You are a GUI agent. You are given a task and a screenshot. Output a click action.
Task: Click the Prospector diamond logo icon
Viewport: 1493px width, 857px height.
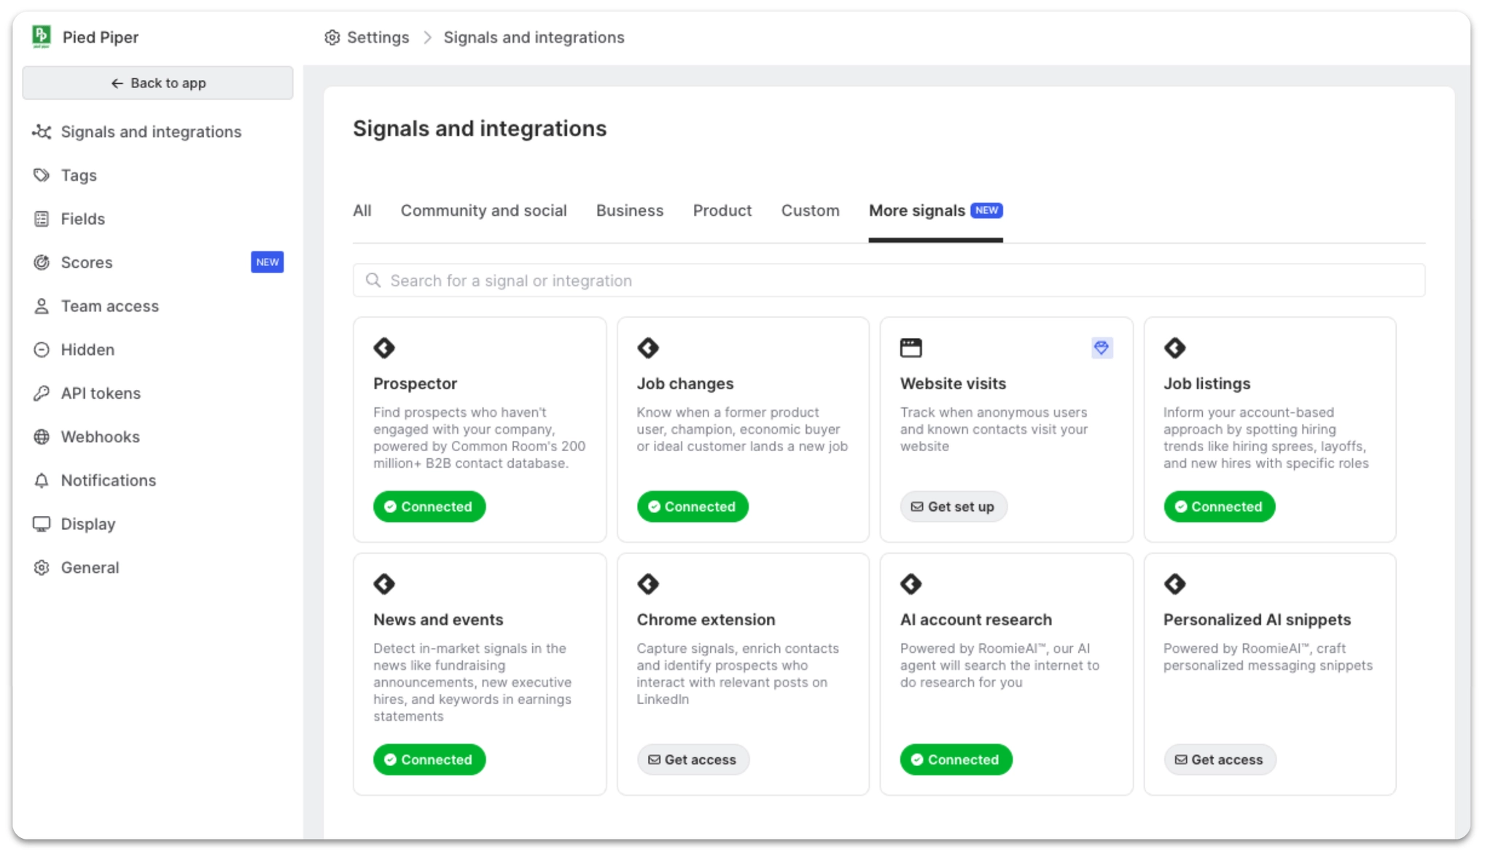coord(384,348)
